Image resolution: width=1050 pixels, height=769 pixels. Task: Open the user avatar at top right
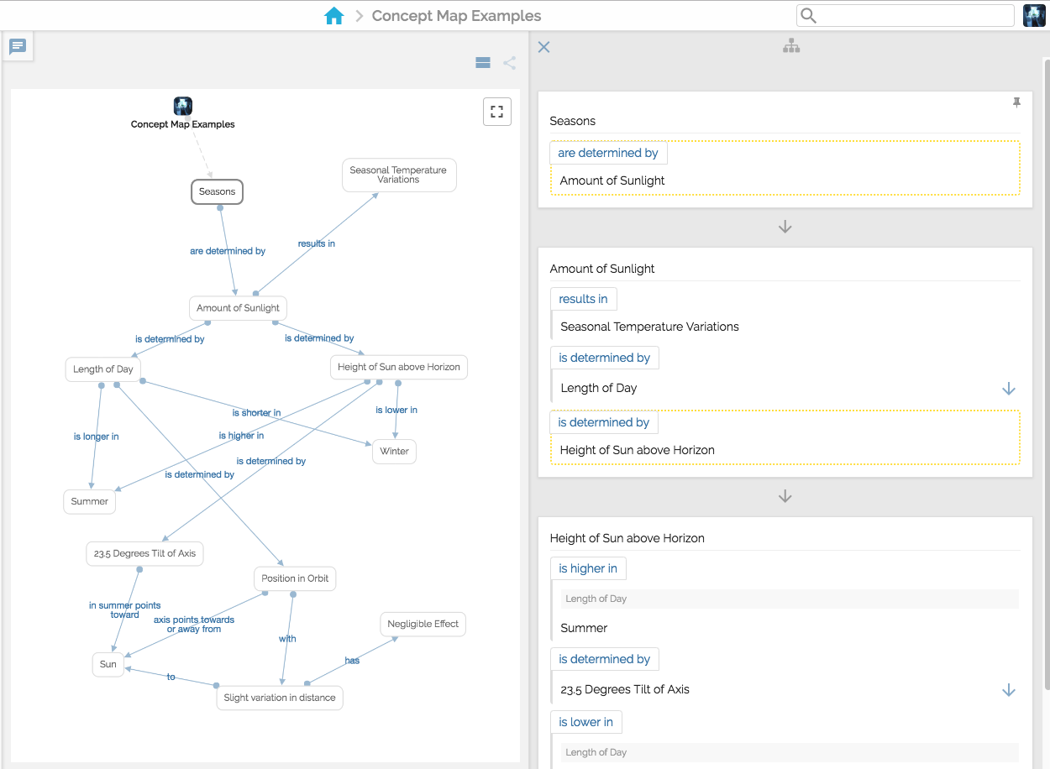pyautogui.click(x=1034, y=16)
